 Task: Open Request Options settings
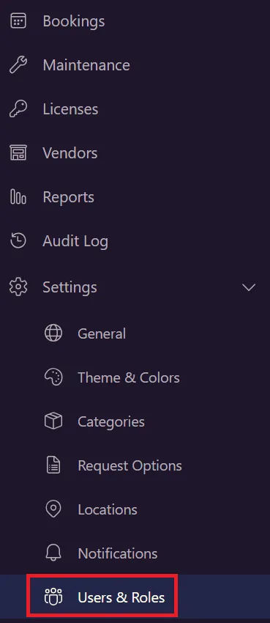tap(130, 466)
